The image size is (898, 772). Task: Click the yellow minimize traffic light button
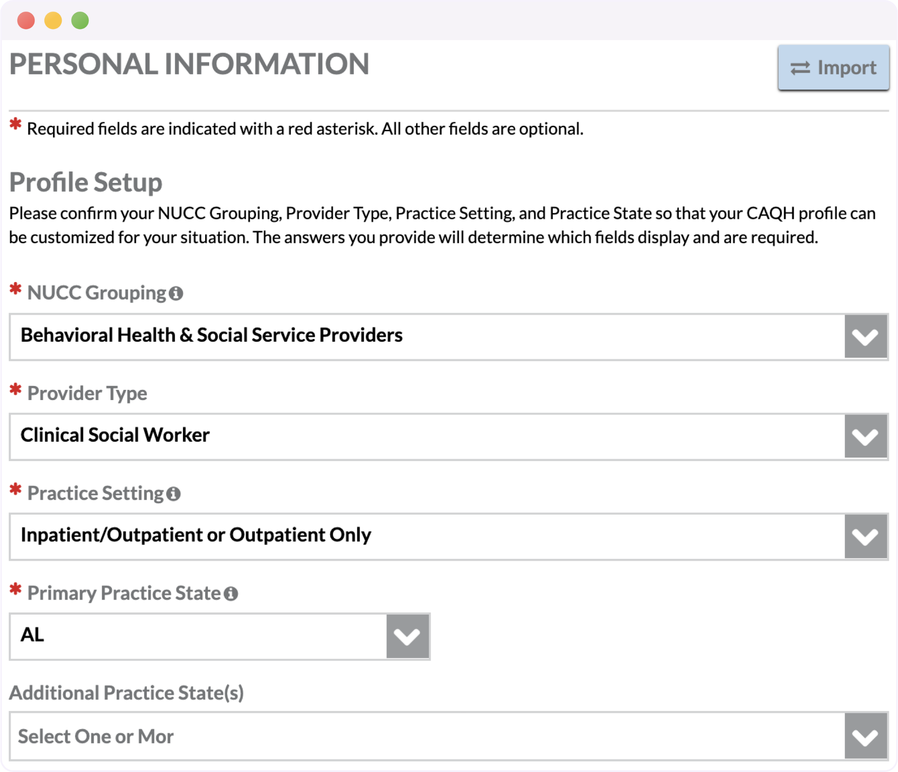[x=53, y=20]
